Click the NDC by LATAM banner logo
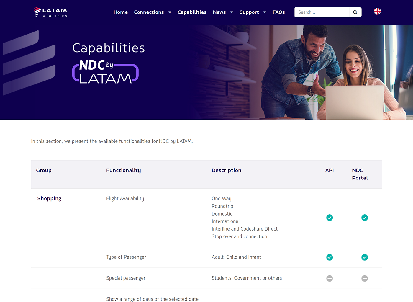 [105, 72]
